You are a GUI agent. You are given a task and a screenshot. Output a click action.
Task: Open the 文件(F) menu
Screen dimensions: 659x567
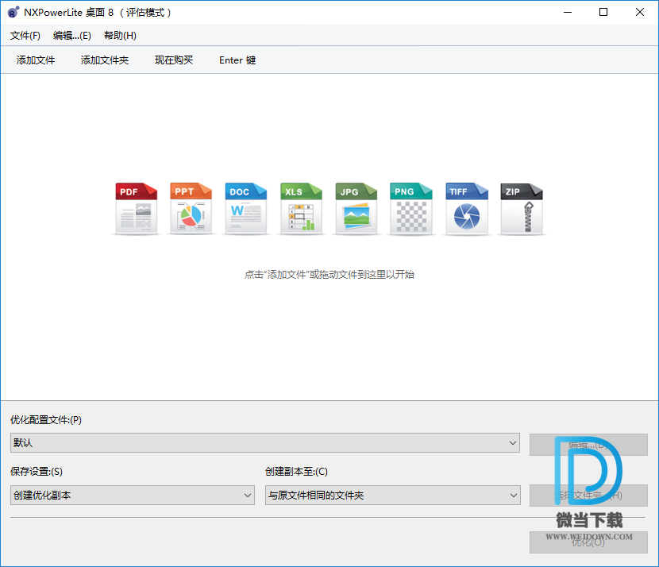pos(25,35)
